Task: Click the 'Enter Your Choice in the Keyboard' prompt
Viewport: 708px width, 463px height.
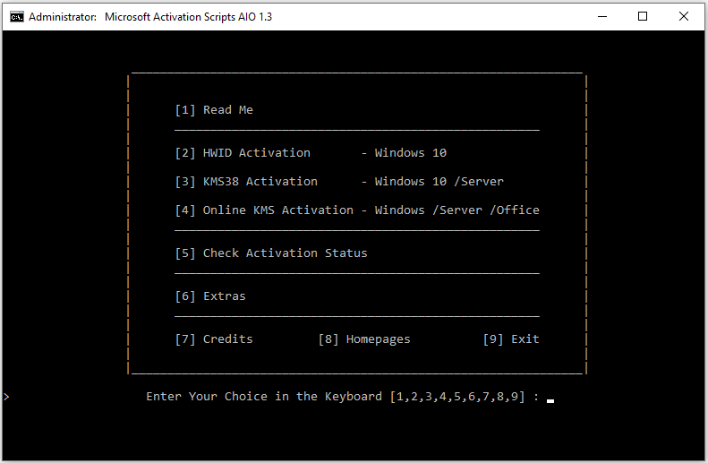Action: pyautogui.click(x=264, y=397)
